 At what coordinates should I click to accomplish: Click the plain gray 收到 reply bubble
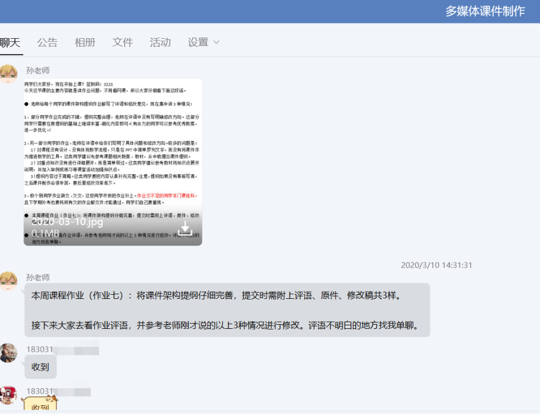[x=40, y=368]
